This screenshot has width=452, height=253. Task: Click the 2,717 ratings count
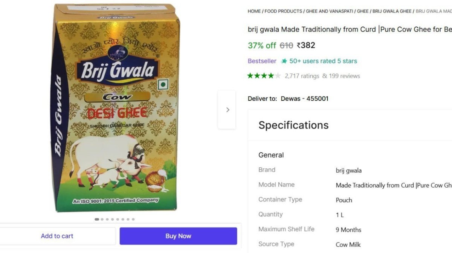coord(302,76)
